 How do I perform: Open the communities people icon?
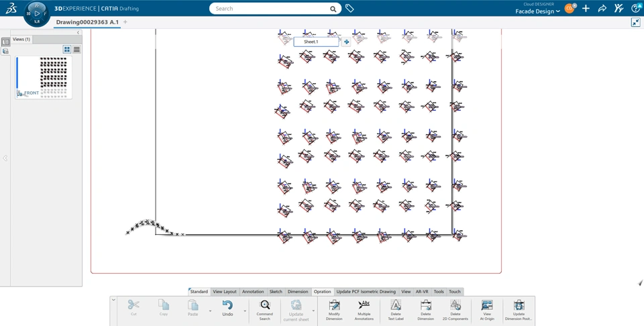pyautogui.click(x=619, y=8)
